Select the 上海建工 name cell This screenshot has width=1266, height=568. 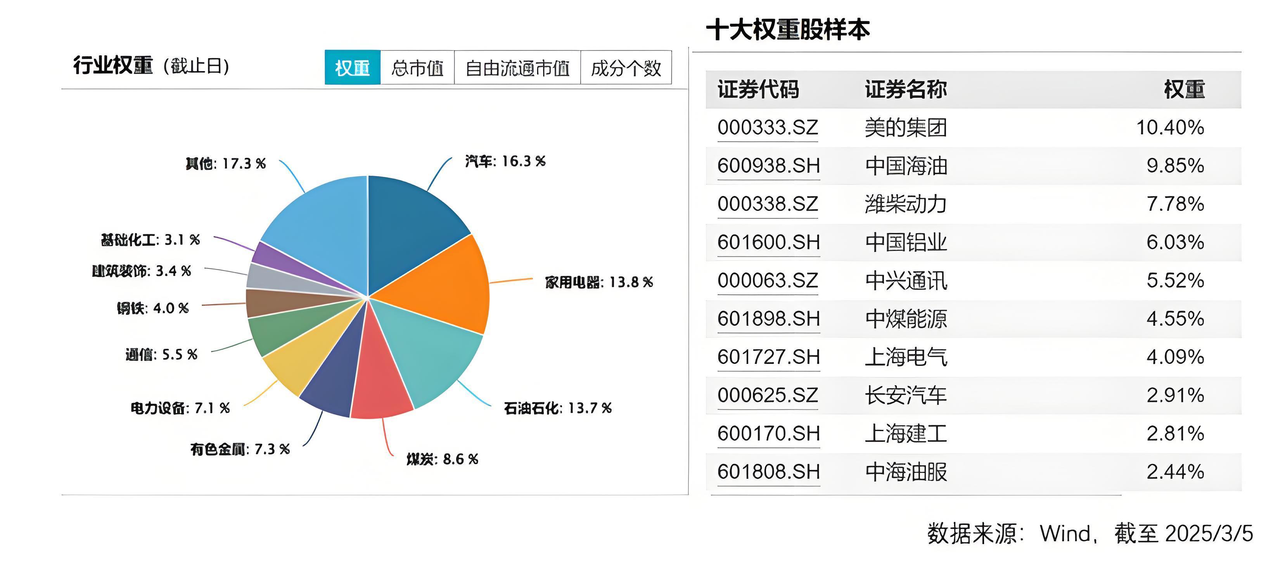(x=906, y=434)
